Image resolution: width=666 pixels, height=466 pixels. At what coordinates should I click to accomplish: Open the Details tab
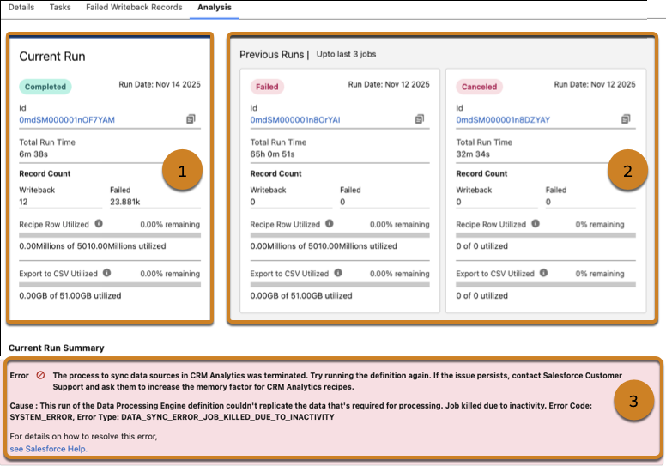(21, 7)
